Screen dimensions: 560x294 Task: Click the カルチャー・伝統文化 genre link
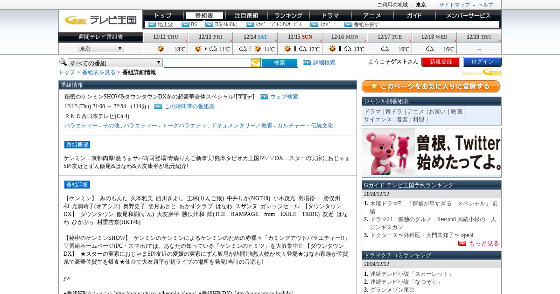pos(305,126)
